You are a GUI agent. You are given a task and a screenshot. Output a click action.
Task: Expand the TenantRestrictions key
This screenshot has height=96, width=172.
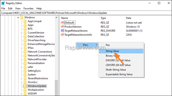click(21, 79)
